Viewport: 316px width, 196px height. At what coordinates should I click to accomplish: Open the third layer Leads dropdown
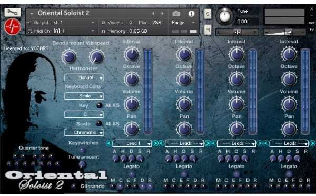coord(236,143)
